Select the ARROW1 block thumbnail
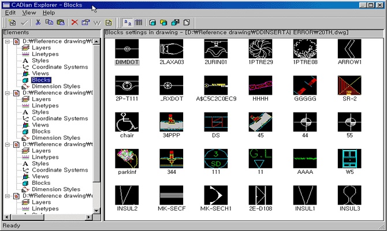The height and width of the screenshot is (231, 387). click(349, 49)
